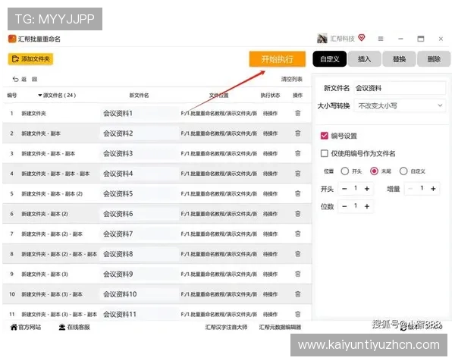Sort by 源文件名 column header arrow
This screenshot has width=455, height=364.
[x=40, y=96]
